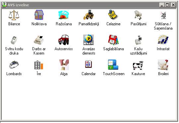
Task: Open the Calendar book icon
Action: coord(89,64)
